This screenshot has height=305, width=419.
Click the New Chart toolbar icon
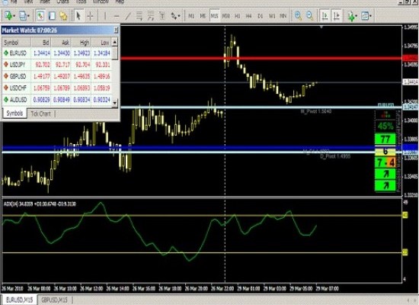click(x=8, y=16)
